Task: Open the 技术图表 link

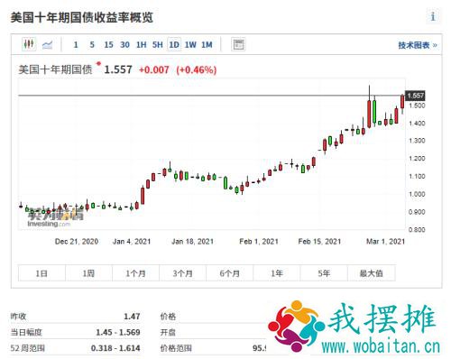Action: 418,45
